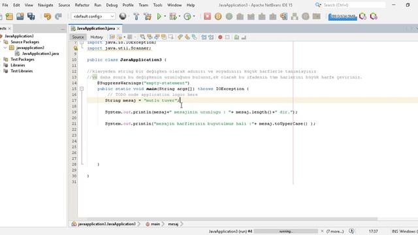
Task: Open the File menu
Action: (5, 5)
